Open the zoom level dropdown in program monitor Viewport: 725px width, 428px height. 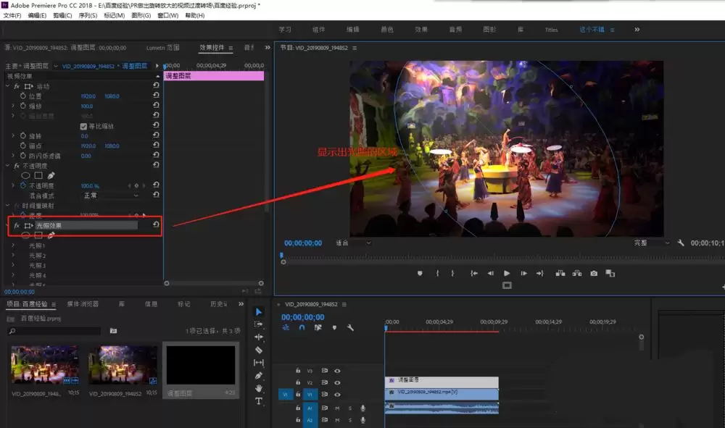(353, 243)
